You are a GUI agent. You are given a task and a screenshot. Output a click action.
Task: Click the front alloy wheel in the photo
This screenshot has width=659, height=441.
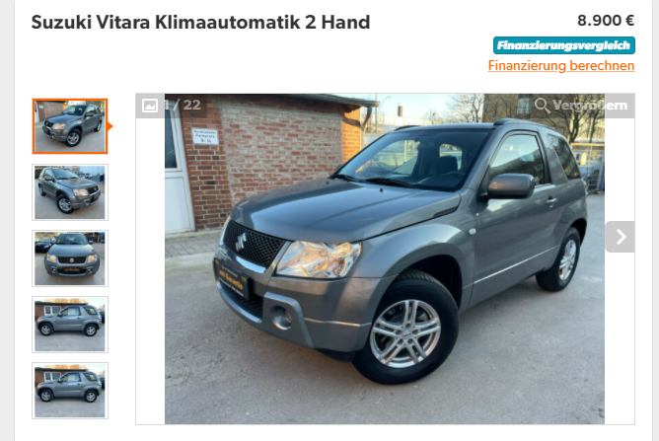tap(405, 332)
